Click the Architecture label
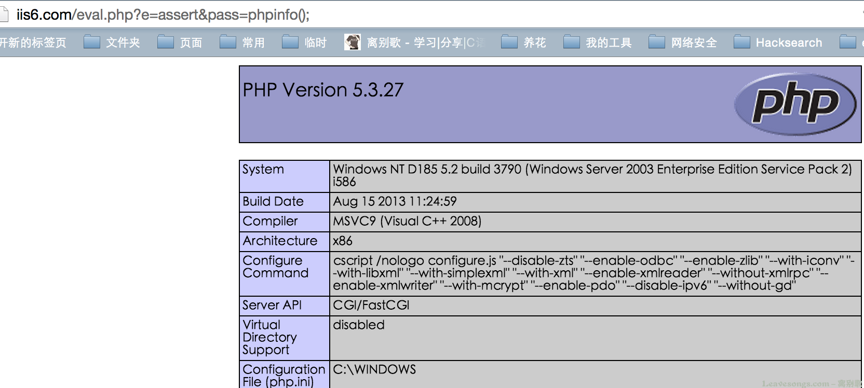Screen dimensions: 864x388 (x=280, y=241)
